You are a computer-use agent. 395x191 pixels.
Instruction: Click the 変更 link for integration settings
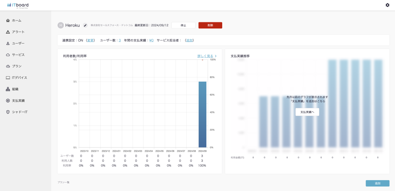90,40
